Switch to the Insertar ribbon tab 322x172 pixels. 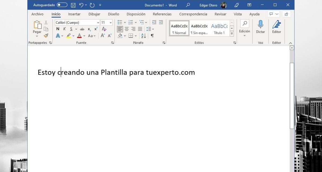[74, 14]
